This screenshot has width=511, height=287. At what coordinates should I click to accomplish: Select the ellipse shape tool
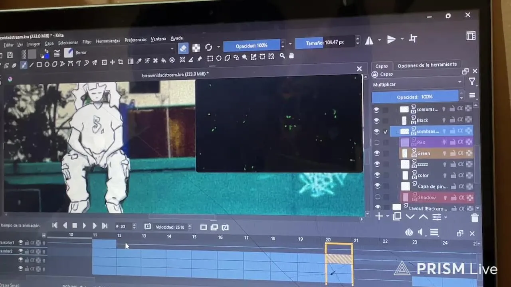tap(47, 64)
